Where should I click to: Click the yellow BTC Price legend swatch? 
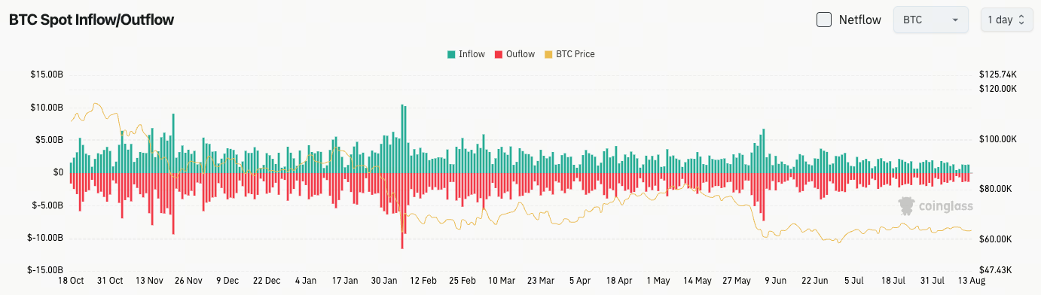point(548,54)
